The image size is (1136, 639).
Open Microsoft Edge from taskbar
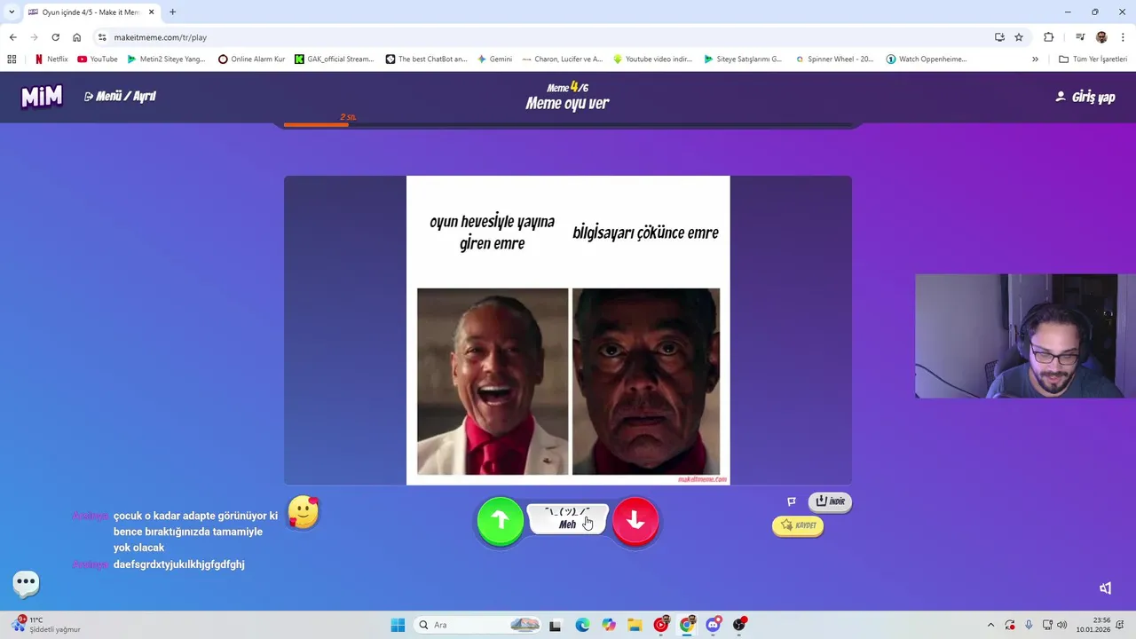[x=582, y=625]
